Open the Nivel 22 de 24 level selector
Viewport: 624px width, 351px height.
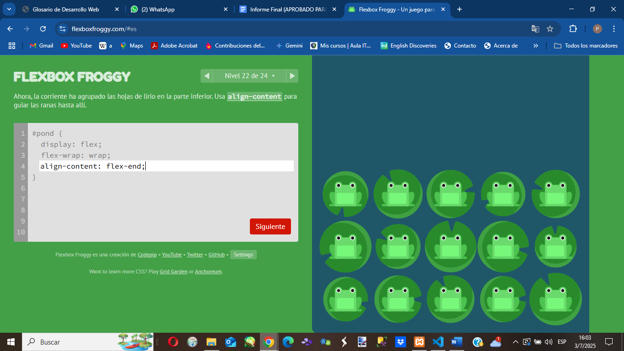point(249,76)
